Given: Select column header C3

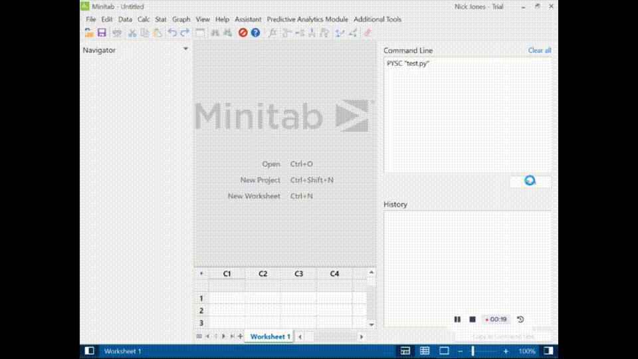Looking at the screenshot, I should pos(298,274).
